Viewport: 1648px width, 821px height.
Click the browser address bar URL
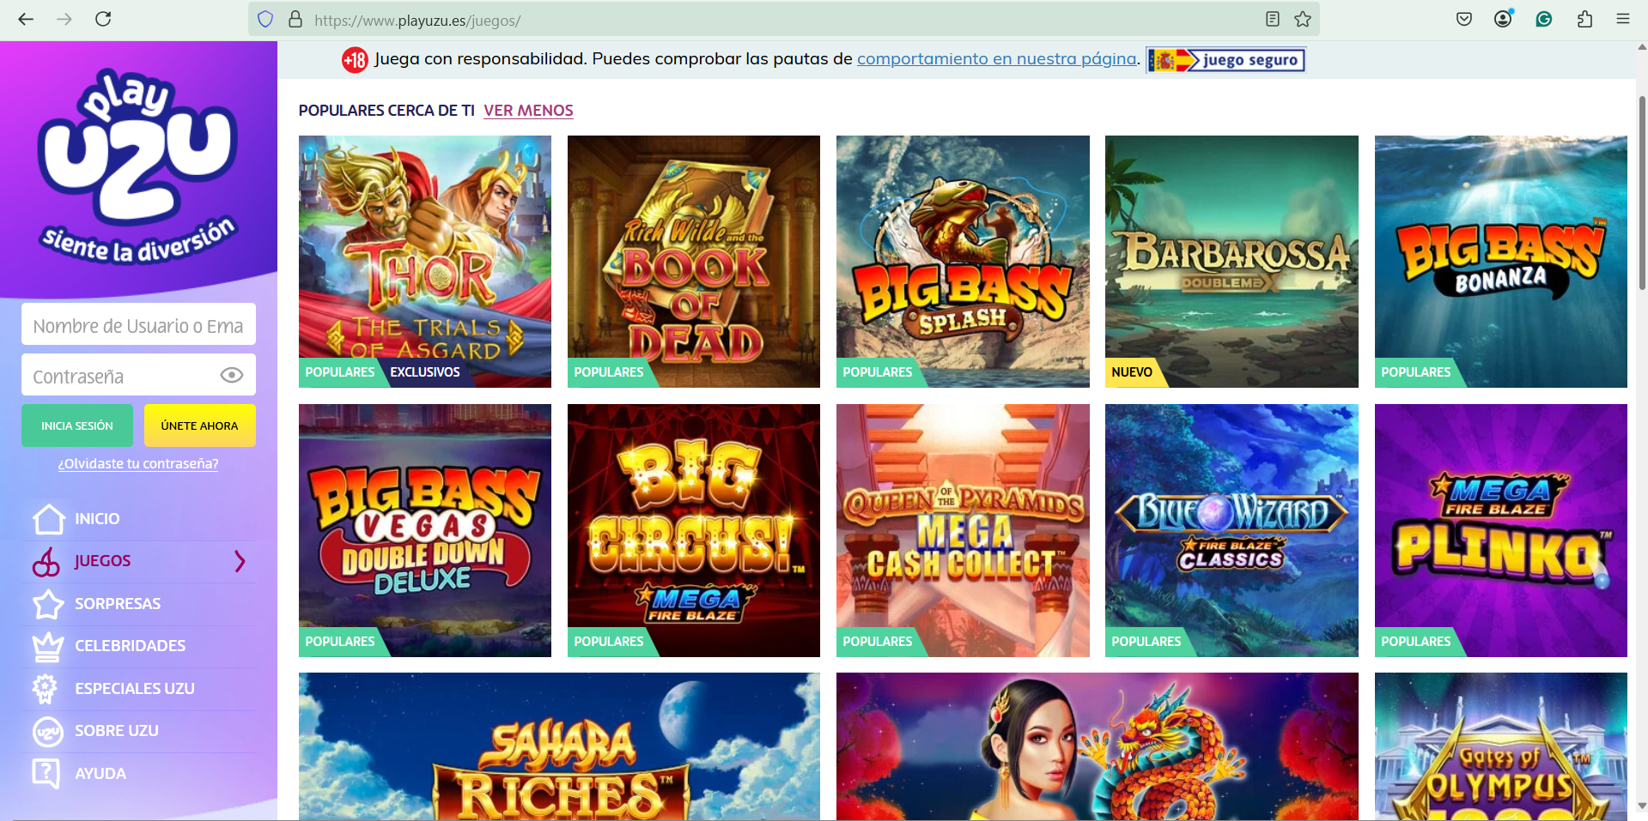tap(417, 20)
